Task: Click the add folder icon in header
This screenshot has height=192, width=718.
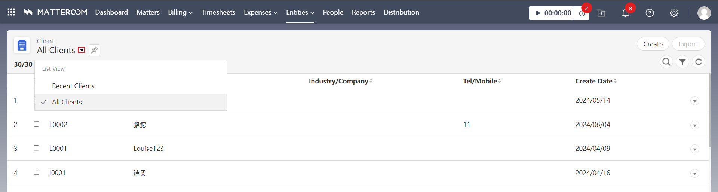Action: (x=601, y=13)
